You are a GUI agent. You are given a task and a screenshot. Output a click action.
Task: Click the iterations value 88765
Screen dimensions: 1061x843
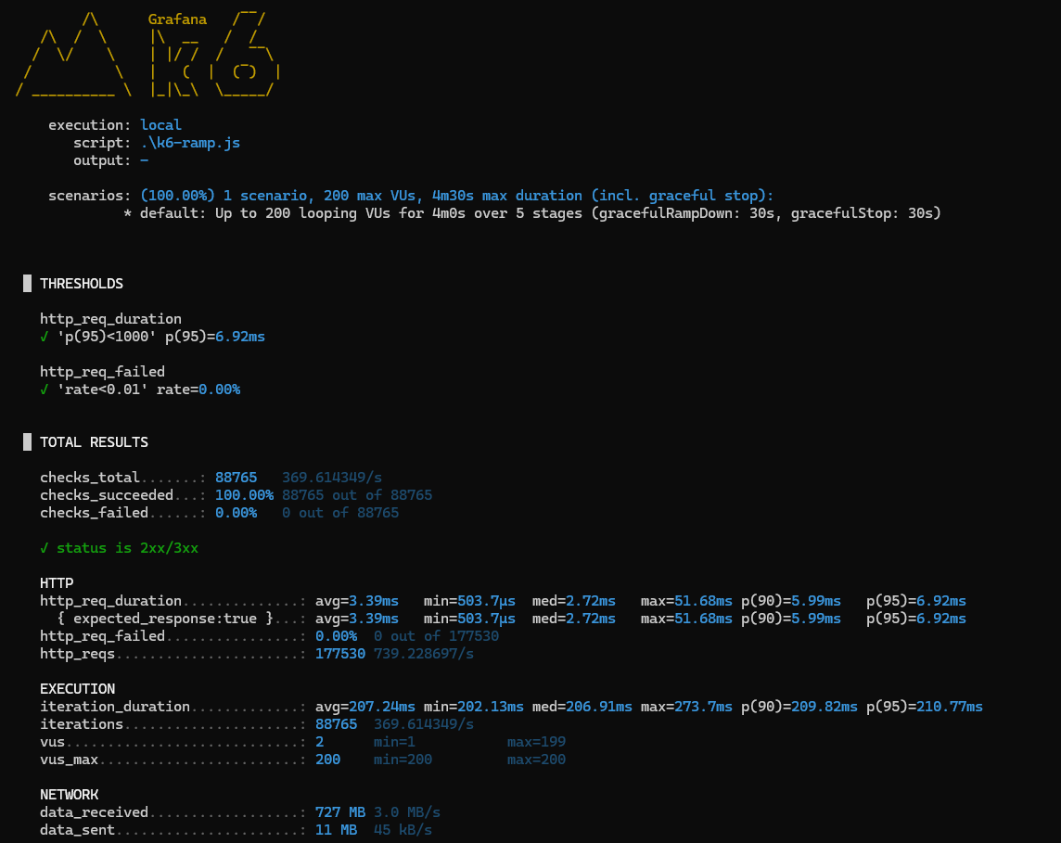coord(337,724)
